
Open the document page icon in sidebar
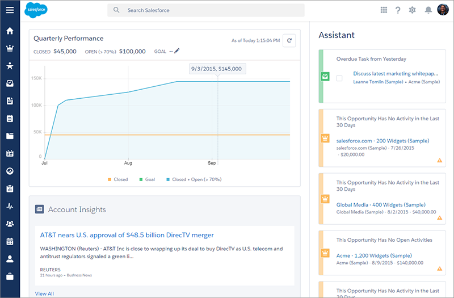coord(10,101)
